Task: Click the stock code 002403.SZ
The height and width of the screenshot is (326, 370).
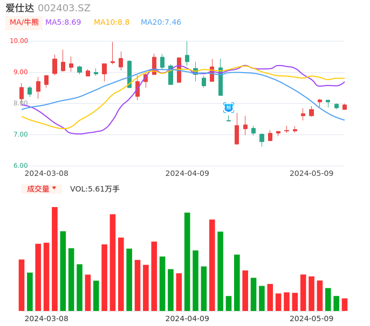Action: pos(64,8)
